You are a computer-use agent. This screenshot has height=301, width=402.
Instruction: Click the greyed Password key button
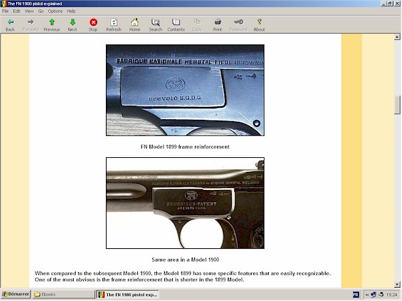(239, 25)
